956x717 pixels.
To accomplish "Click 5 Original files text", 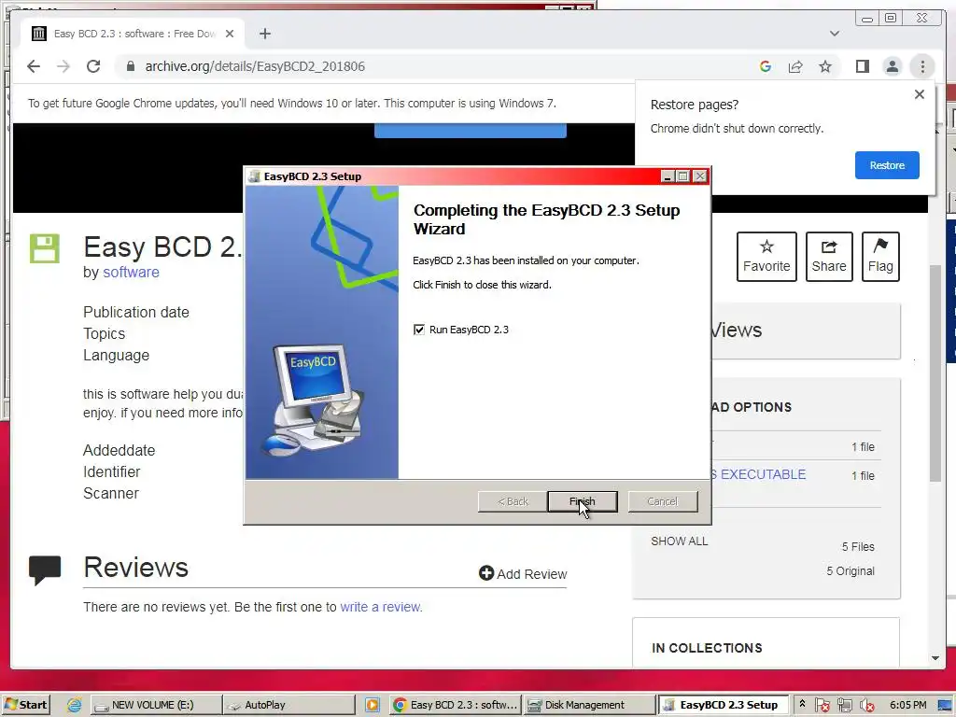I will [851, 571].
